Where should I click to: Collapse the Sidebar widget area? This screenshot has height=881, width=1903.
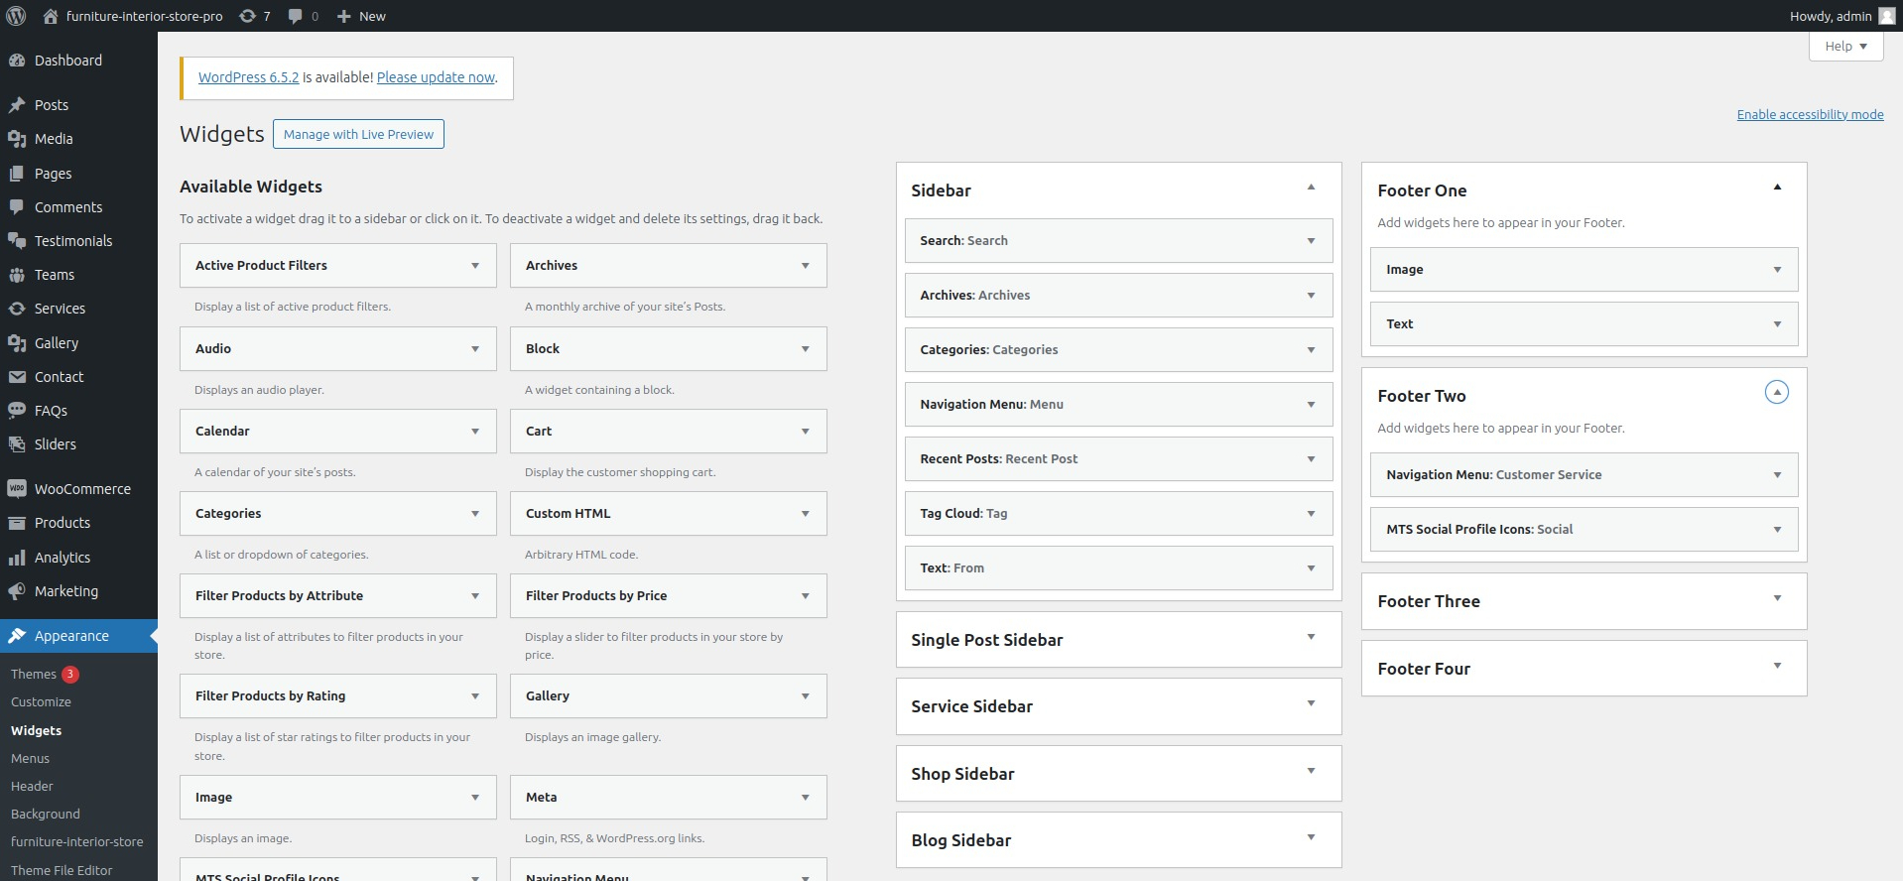click(1311, 188)
